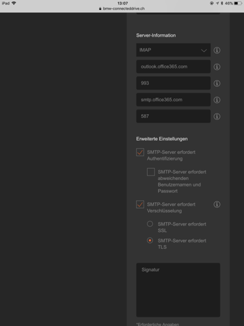Show info for outlook.office365.com server field
This screenshot has height=326, width=244.
pos(217,67)
